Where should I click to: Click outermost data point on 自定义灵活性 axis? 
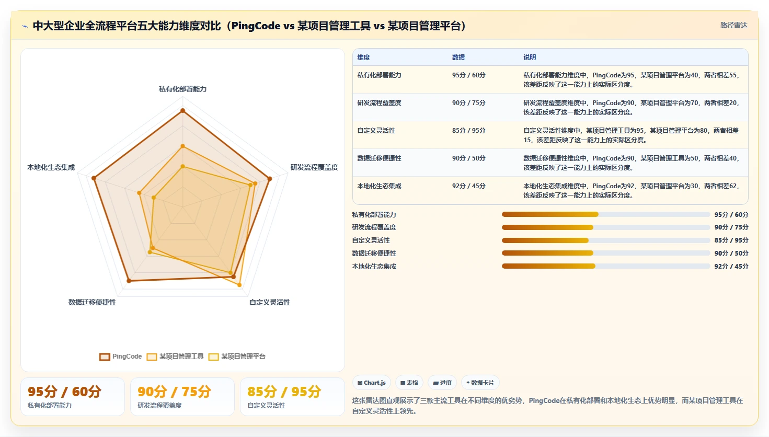(x=239, y=285)
